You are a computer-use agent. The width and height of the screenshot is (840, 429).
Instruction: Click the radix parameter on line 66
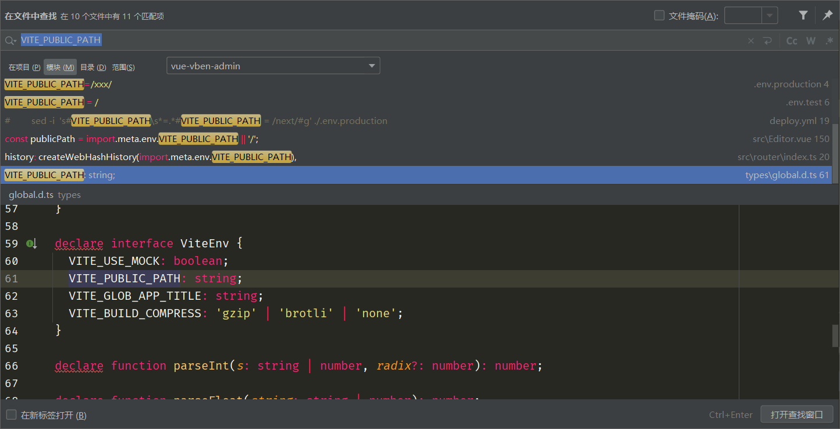(394, 366)
